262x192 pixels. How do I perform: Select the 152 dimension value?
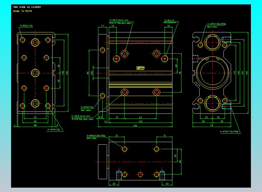[67, 73]
